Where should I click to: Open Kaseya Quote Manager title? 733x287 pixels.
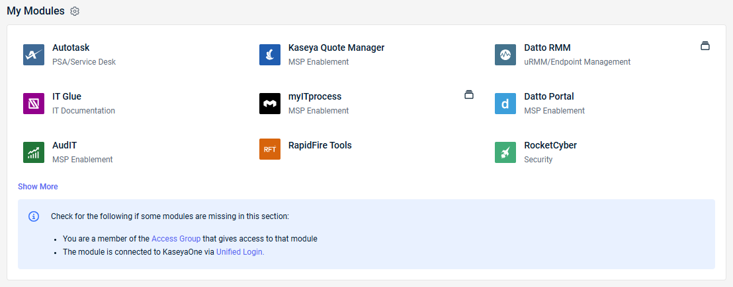(337, 48)
